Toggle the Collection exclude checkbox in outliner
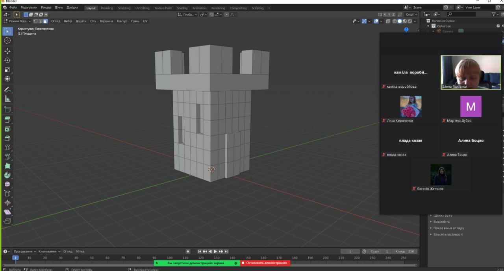The width and height of the screenshot is (504, 271). 498,26
